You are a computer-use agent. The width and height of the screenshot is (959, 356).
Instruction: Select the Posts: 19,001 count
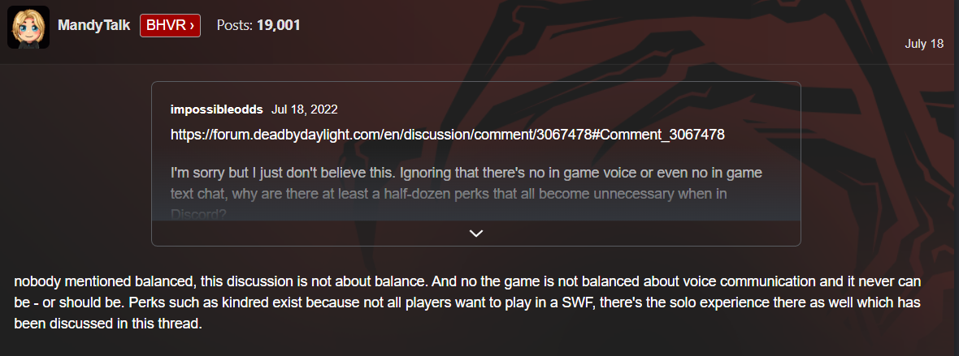click(x=258, y=25)
